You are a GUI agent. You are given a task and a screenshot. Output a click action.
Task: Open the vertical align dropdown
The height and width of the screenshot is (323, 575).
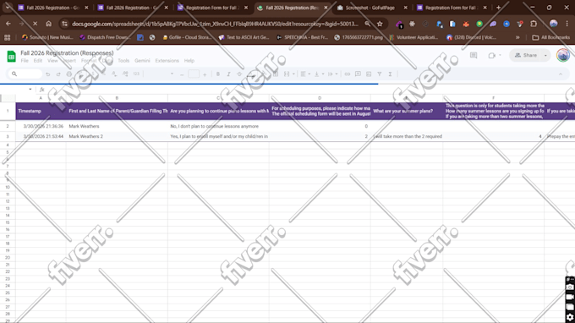pos(319,74)
